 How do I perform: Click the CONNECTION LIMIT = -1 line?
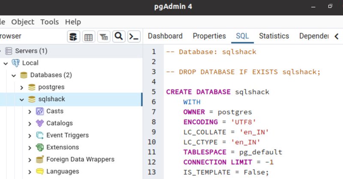point(229,162)
